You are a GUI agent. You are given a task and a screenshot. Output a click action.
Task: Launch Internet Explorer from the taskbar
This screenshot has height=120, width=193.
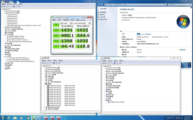tap(9, 118)
